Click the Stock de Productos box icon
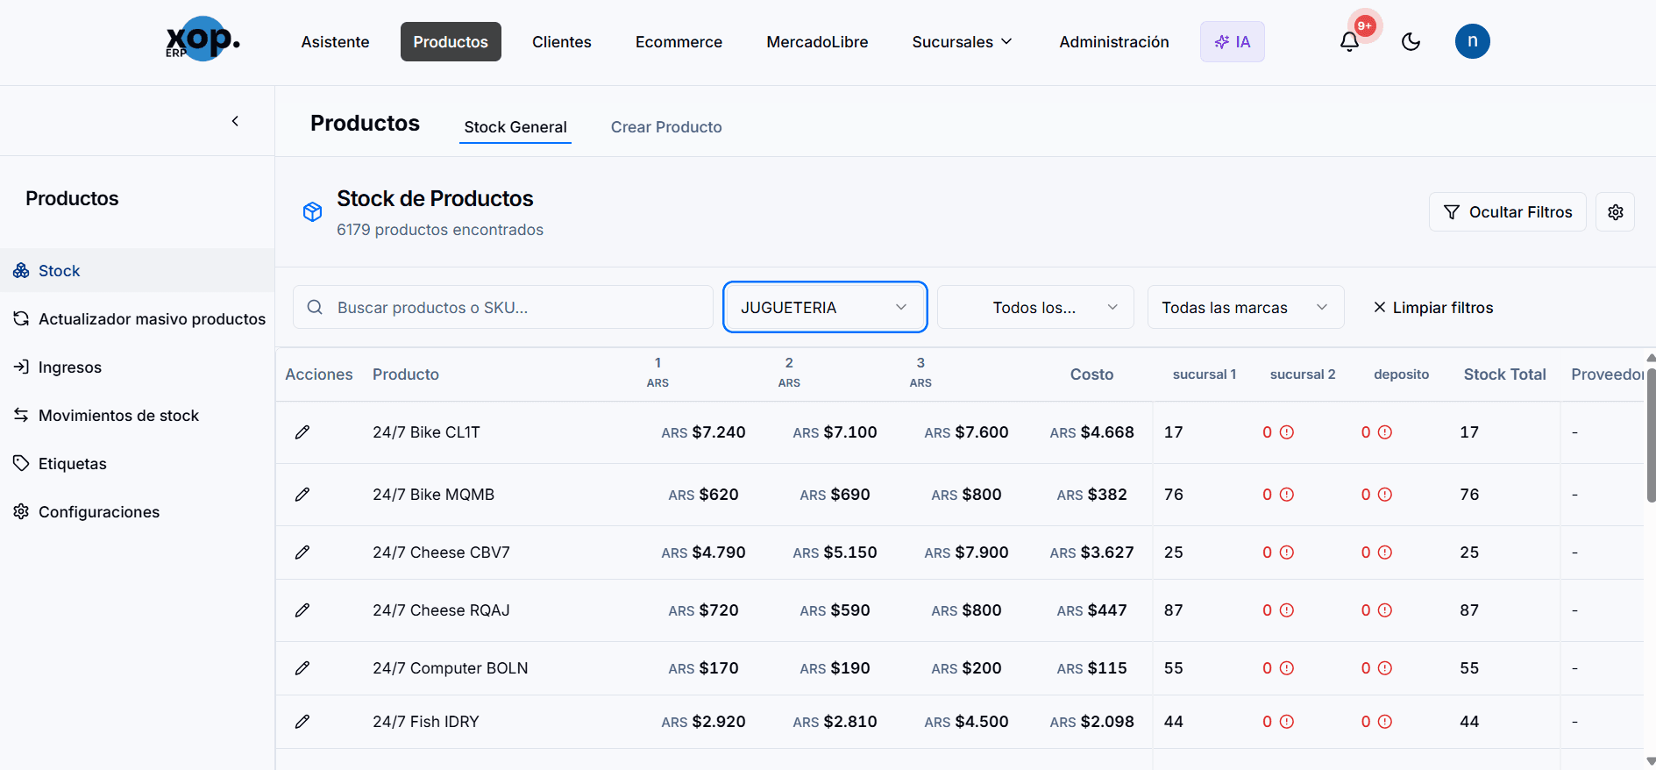This screenshot has height=770, width=1656. (x=312, y=211)
